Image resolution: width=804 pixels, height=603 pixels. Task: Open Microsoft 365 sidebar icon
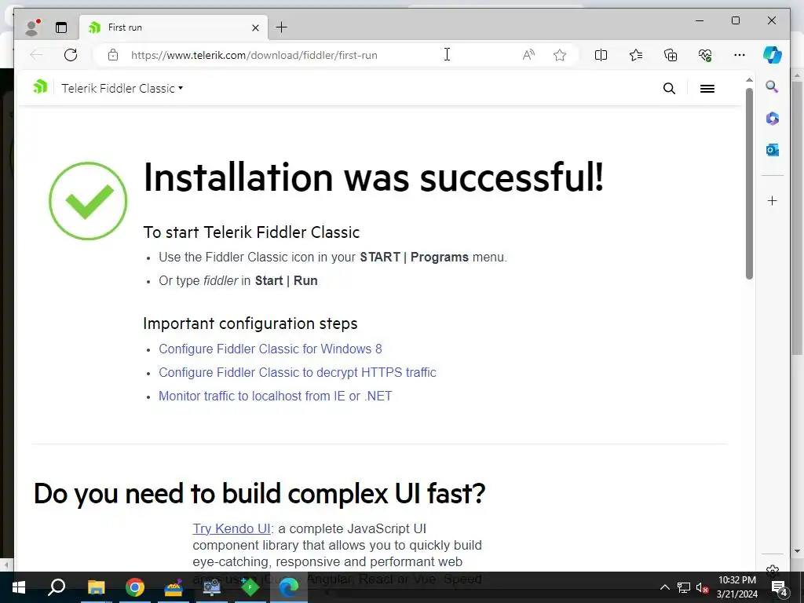pyautogui.click(x=773, y=119)
